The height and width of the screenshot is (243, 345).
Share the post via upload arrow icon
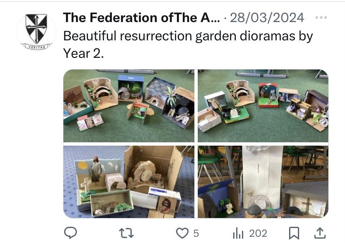(320, 233)
